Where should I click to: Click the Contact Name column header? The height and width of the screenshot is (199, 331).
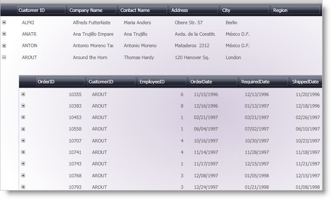143,10
